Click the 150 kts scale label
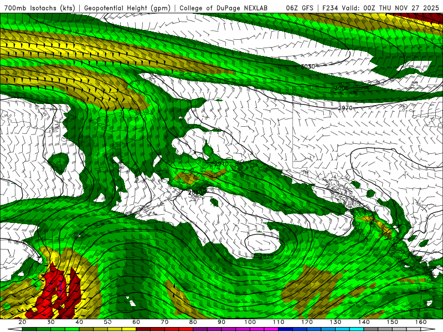This screenshot has height=332, width=443. click(393, 322)
